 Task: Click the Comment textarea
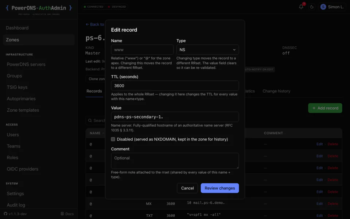tap(175, 161)
